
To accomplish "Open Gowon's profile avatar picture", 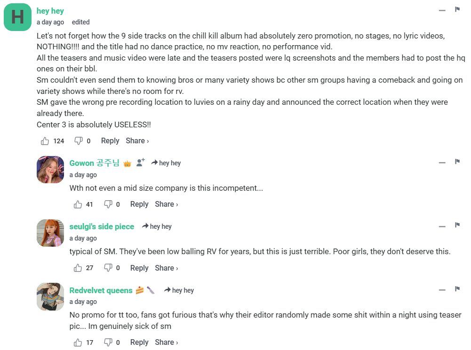I will tap(50, 170).
